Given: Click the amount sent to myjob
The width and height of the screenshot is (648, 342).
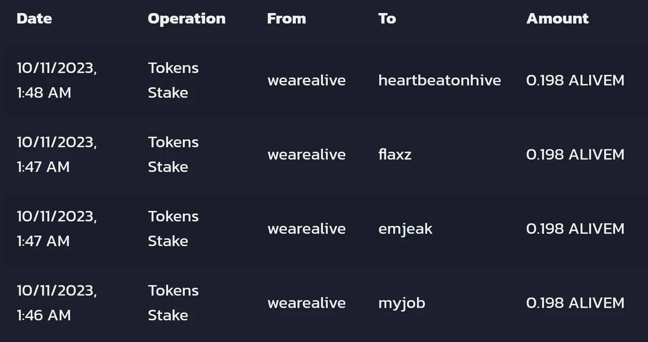Looking at the screenshot, I should click(575, 303).
